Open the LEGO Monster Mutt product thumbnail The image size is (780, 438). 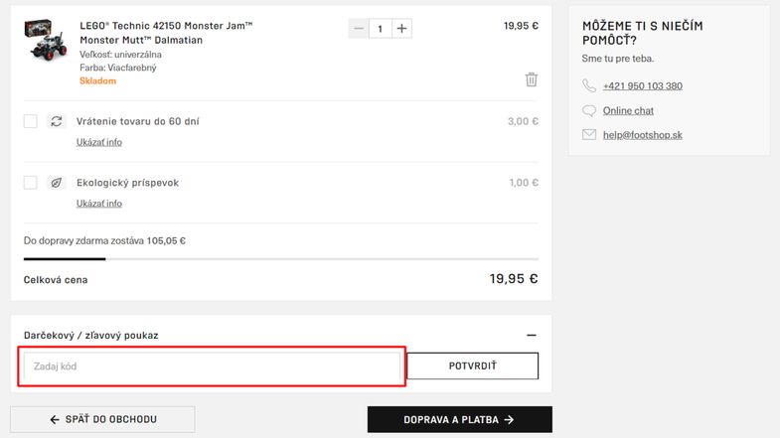coord(46,39)
